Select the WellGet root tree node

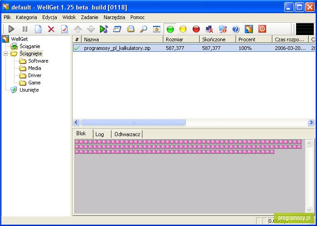(x=20, y=39)
